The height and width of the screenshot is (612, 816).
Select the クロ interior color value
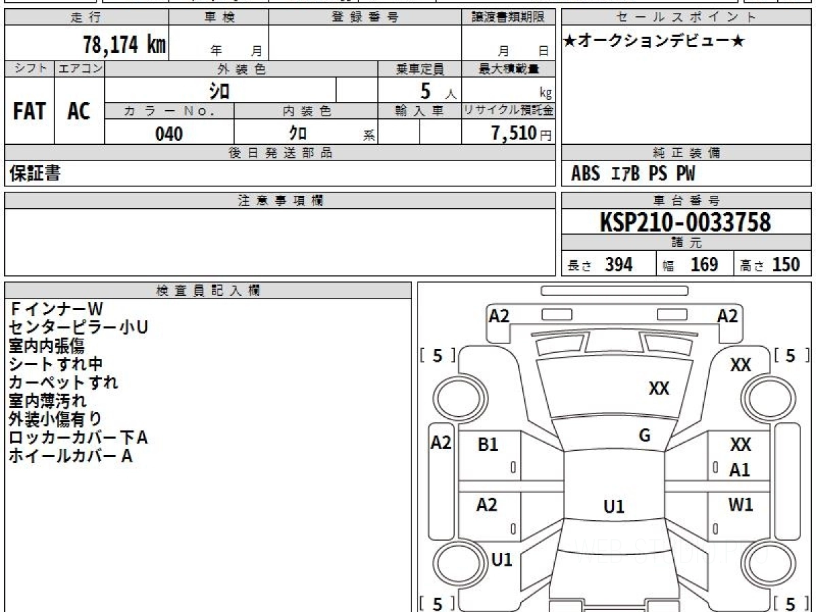click(x=298, y=133)
